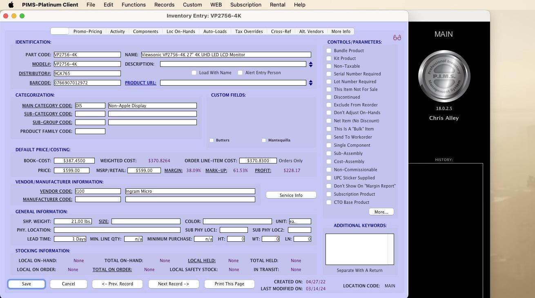This screenshot has height=298, width=535.
Task: Open the Components tab
Action: [x=145, y=31]
